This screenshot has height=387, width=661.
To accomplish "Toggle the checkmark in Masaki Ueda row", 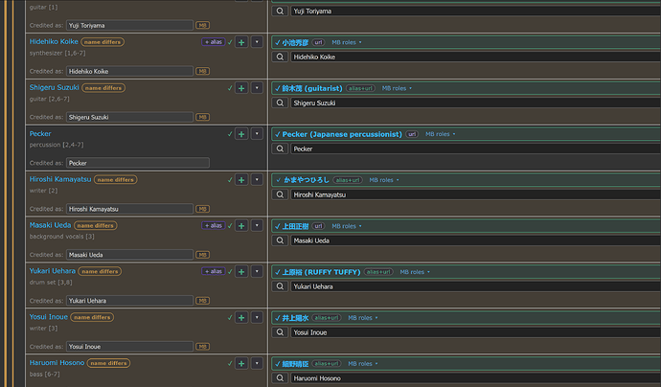I will pyautogui.click(x=230, y=225).
